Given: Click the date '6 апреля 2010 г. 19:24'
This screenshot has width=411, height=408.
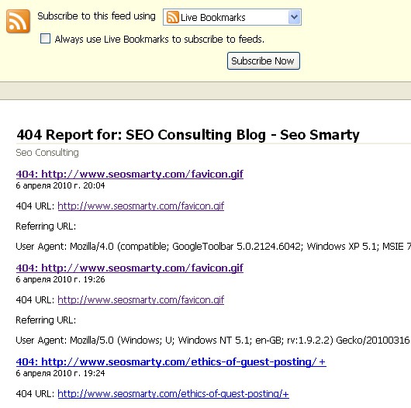Looking at the screenshot, I should (x=60, y=373).
